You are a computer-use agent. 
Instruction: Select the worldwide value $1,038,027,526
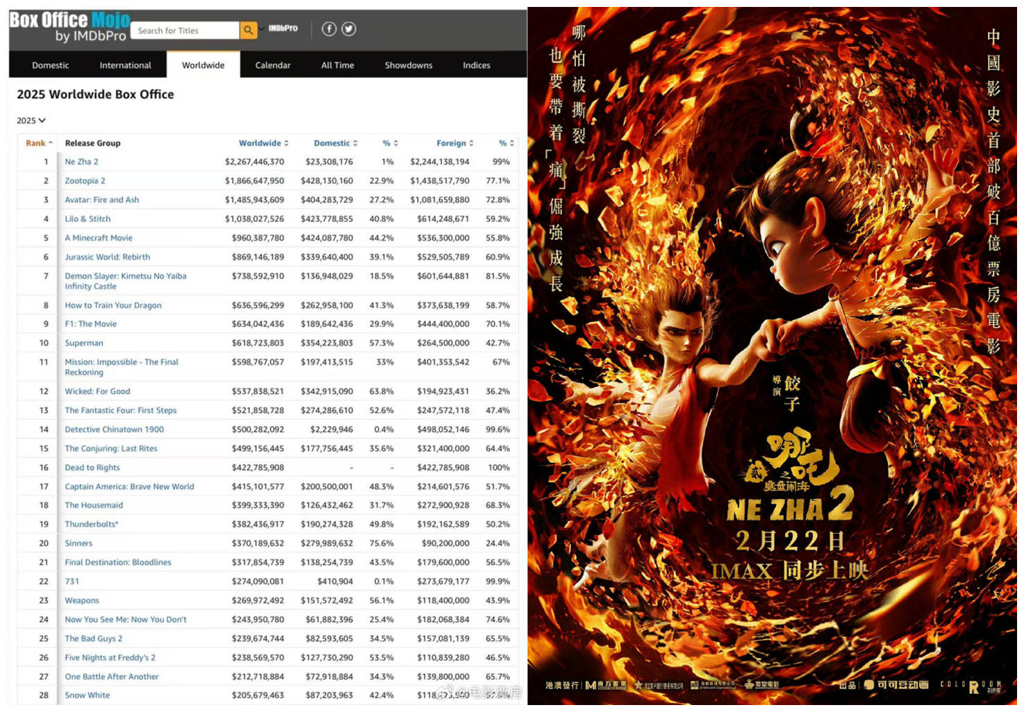pos(254,219)
